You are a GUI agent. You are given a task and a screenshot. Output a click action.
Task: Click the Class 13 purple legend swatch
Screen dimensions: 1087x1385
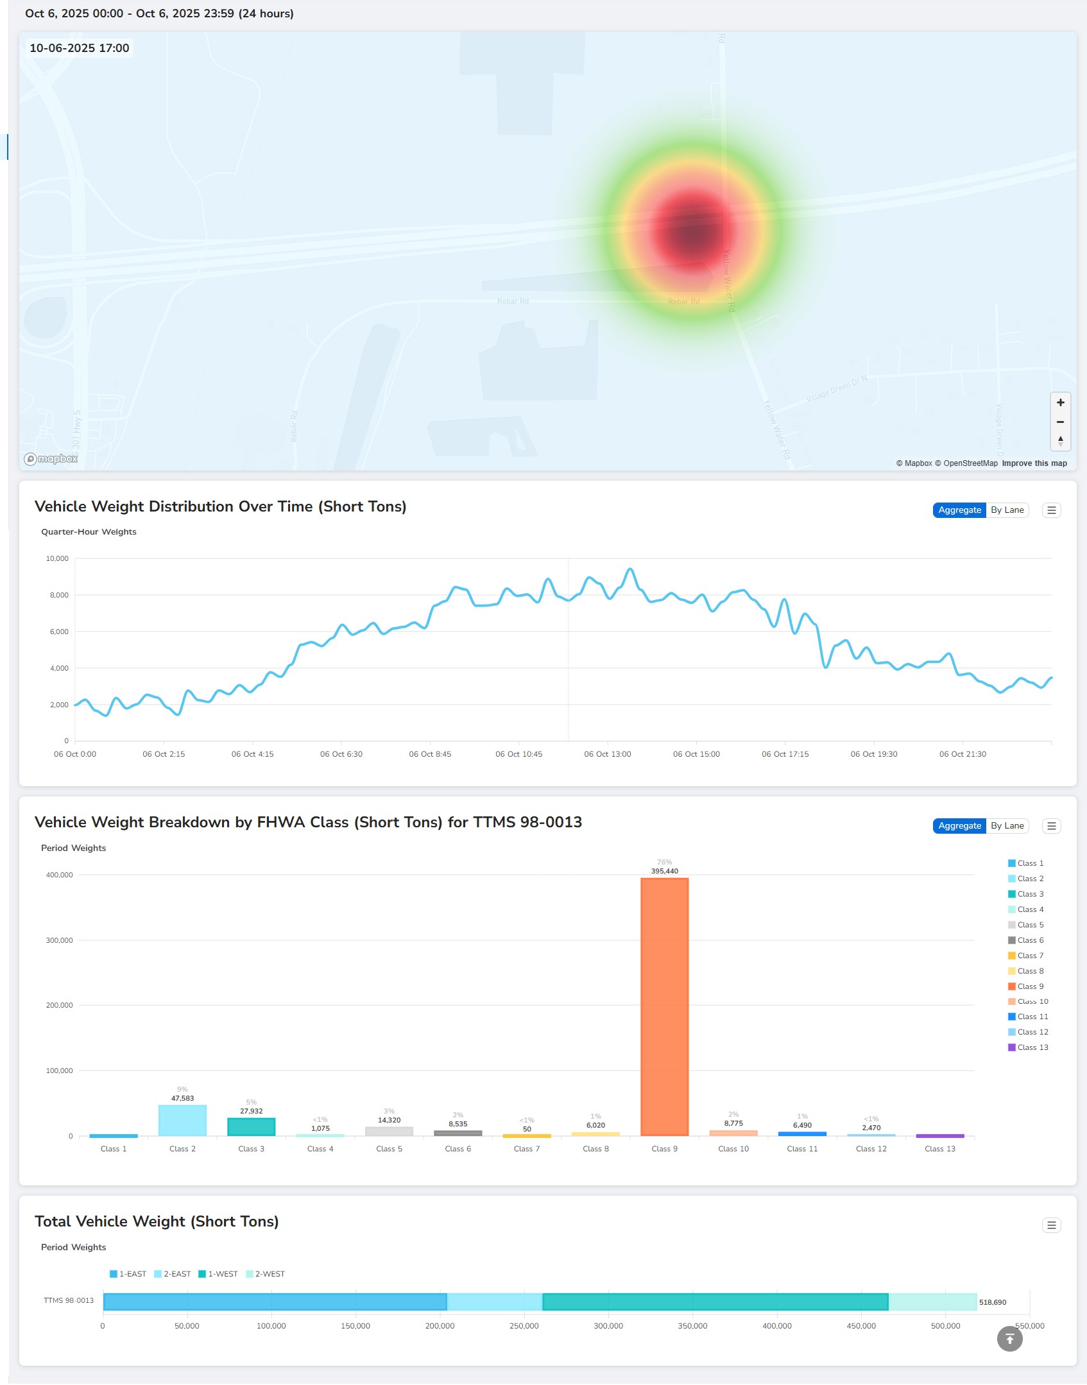click(x=1012, y=1047)
